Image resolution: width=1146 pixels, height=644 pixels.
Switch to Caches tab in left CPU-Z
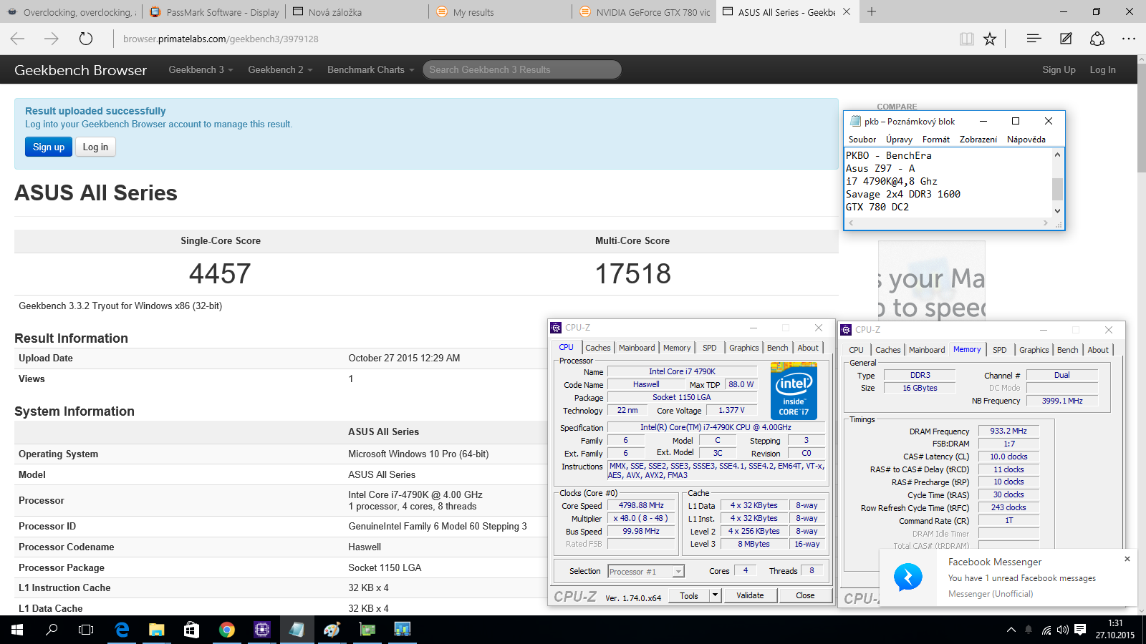click(x=598, y=348)
